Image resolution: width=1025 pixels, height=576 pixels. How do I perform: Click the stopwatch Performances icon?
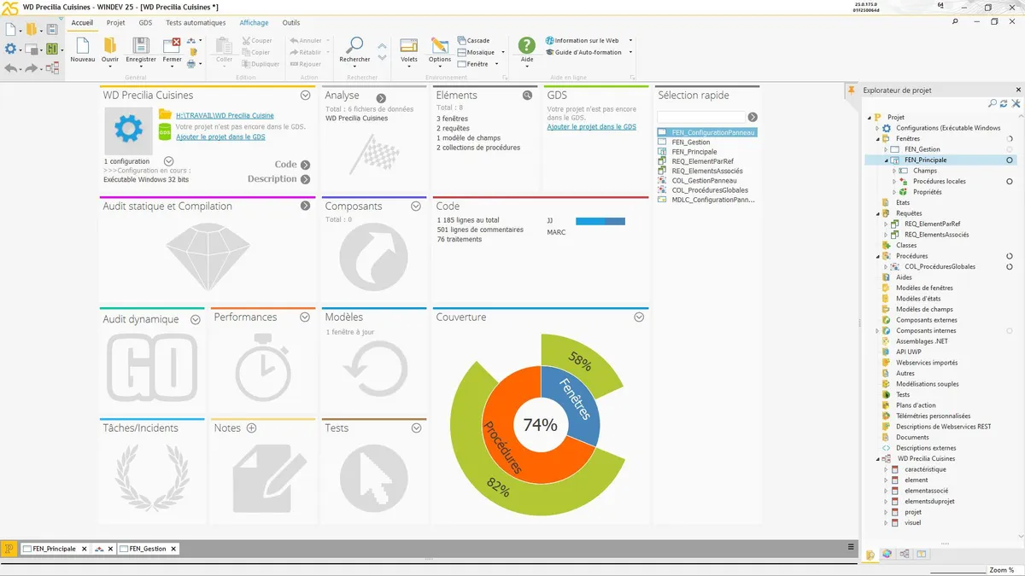pos(263,368)
